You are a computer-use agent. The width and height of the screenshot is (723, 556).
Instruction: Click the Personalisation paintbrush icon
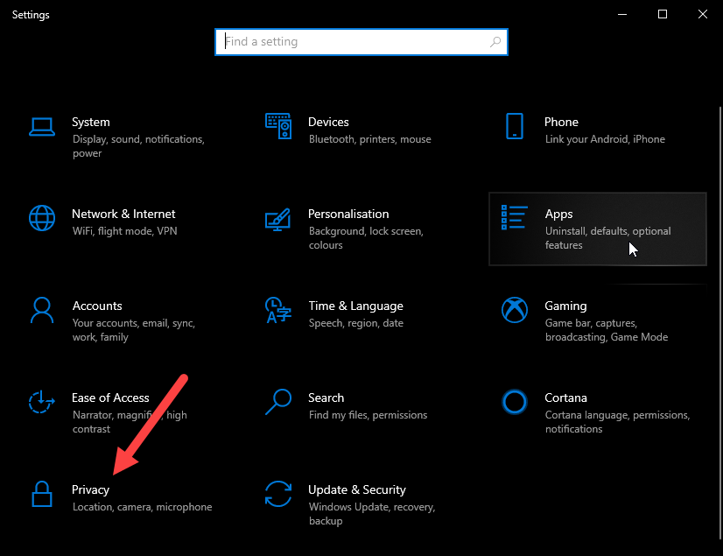point(278,219)
